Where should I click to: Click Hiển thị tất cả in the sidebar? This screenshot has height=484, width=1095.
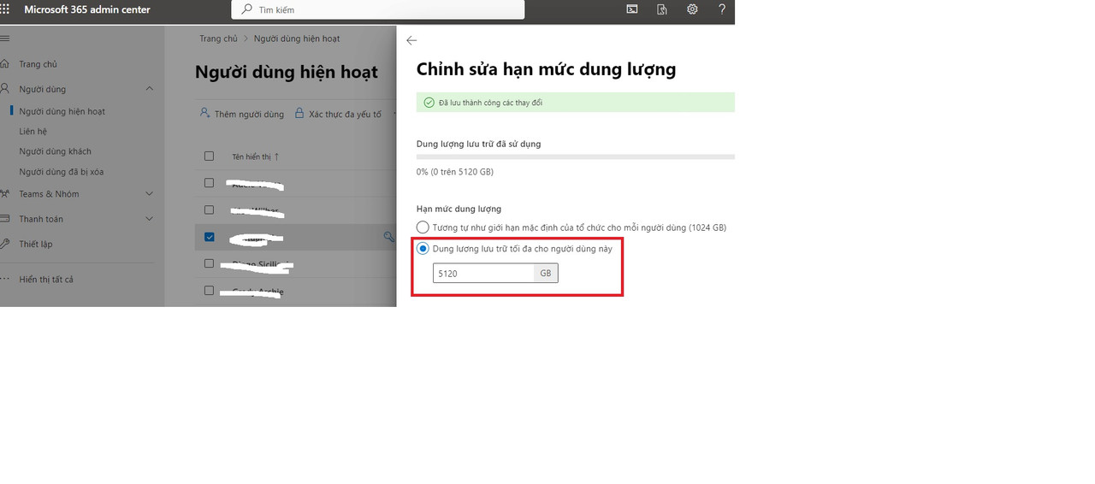tap(46, 280)
